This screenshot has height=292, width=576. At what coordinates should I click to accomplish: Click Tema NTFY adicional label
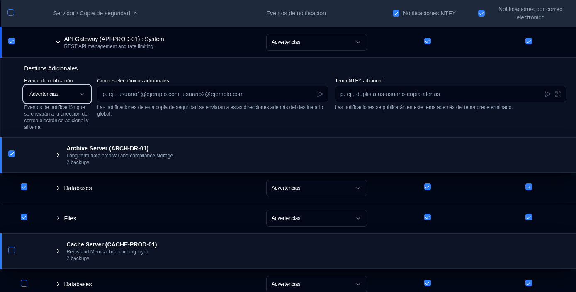tap(359, 81)
